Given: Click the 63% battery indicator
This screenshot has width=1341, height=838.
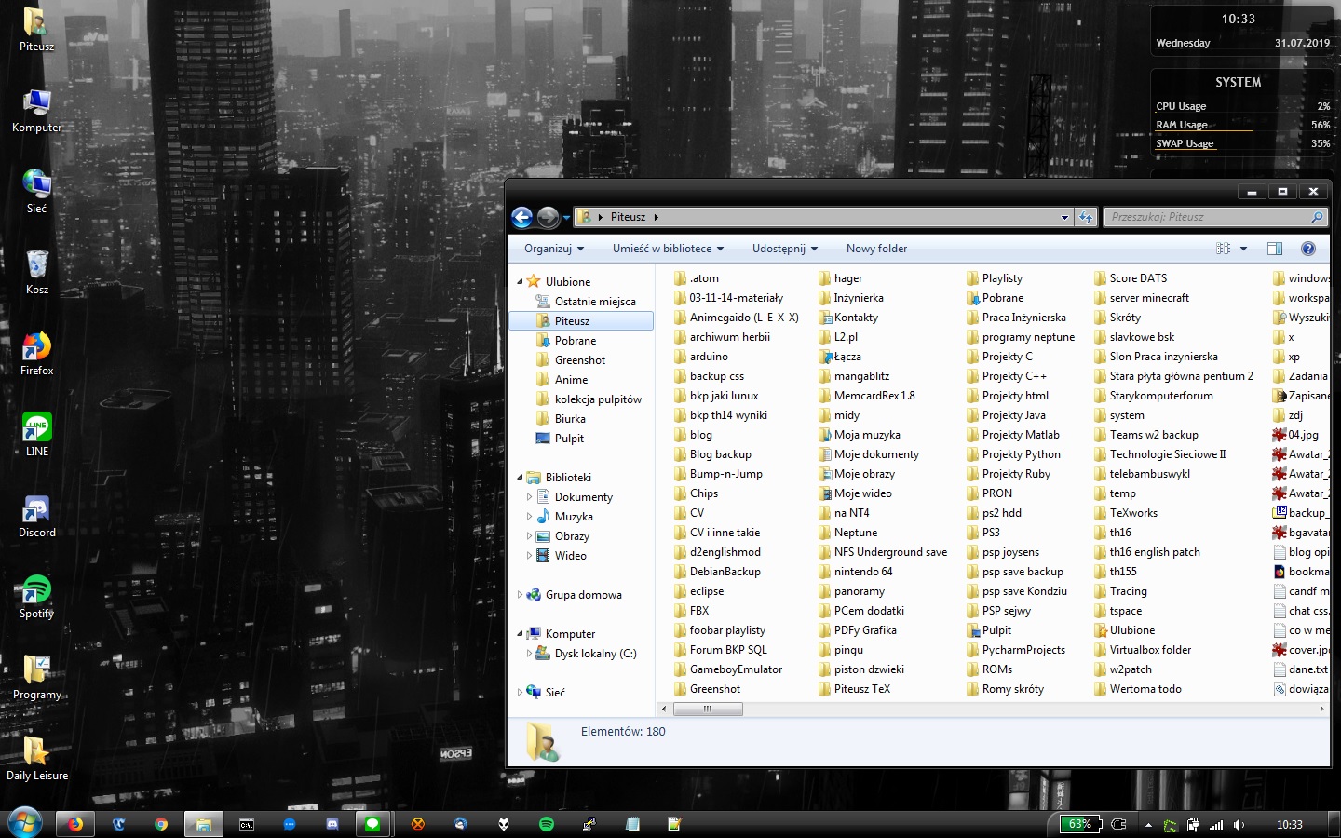Looking at the screenshot, I should pos(1080,824).
